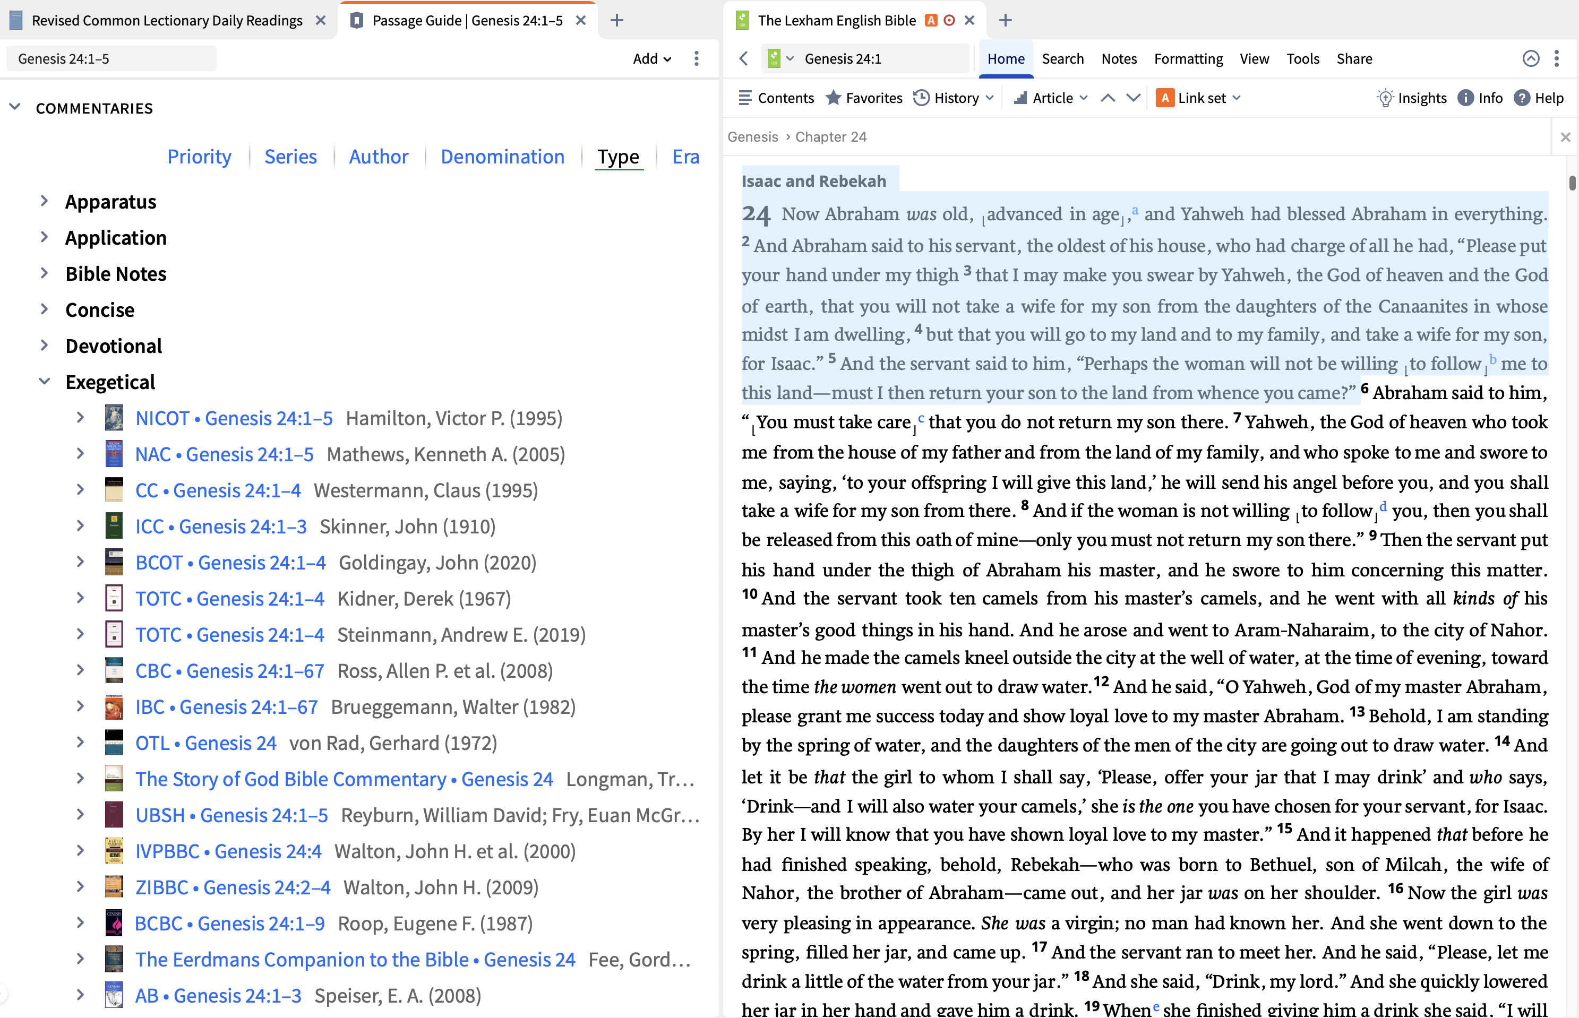Open Passage Guide kebab menu
Image resolution: width=1579 pixels, height=1018 pixels.
point(696,59)
